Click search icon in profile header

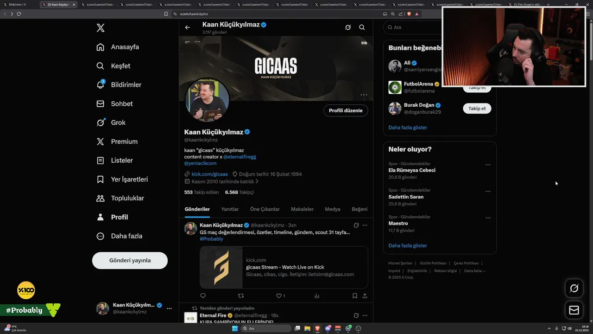[362, 27]
